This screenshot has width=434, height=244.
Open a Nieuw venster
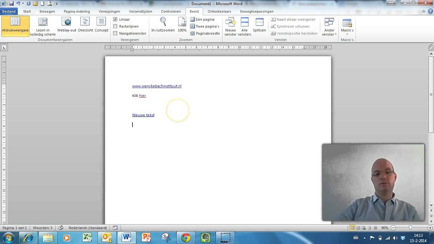click(x=231, y=27)
